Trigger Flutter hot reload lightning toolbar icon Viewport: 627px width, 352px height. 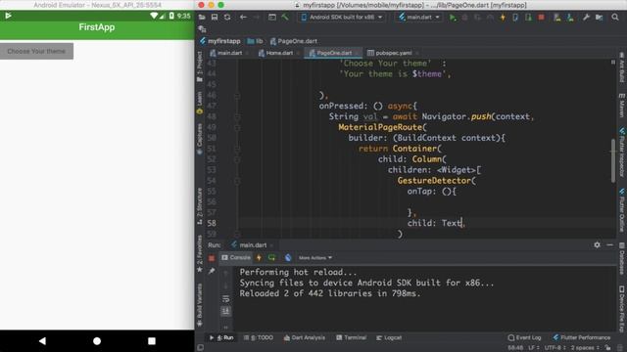click(503, 18)
